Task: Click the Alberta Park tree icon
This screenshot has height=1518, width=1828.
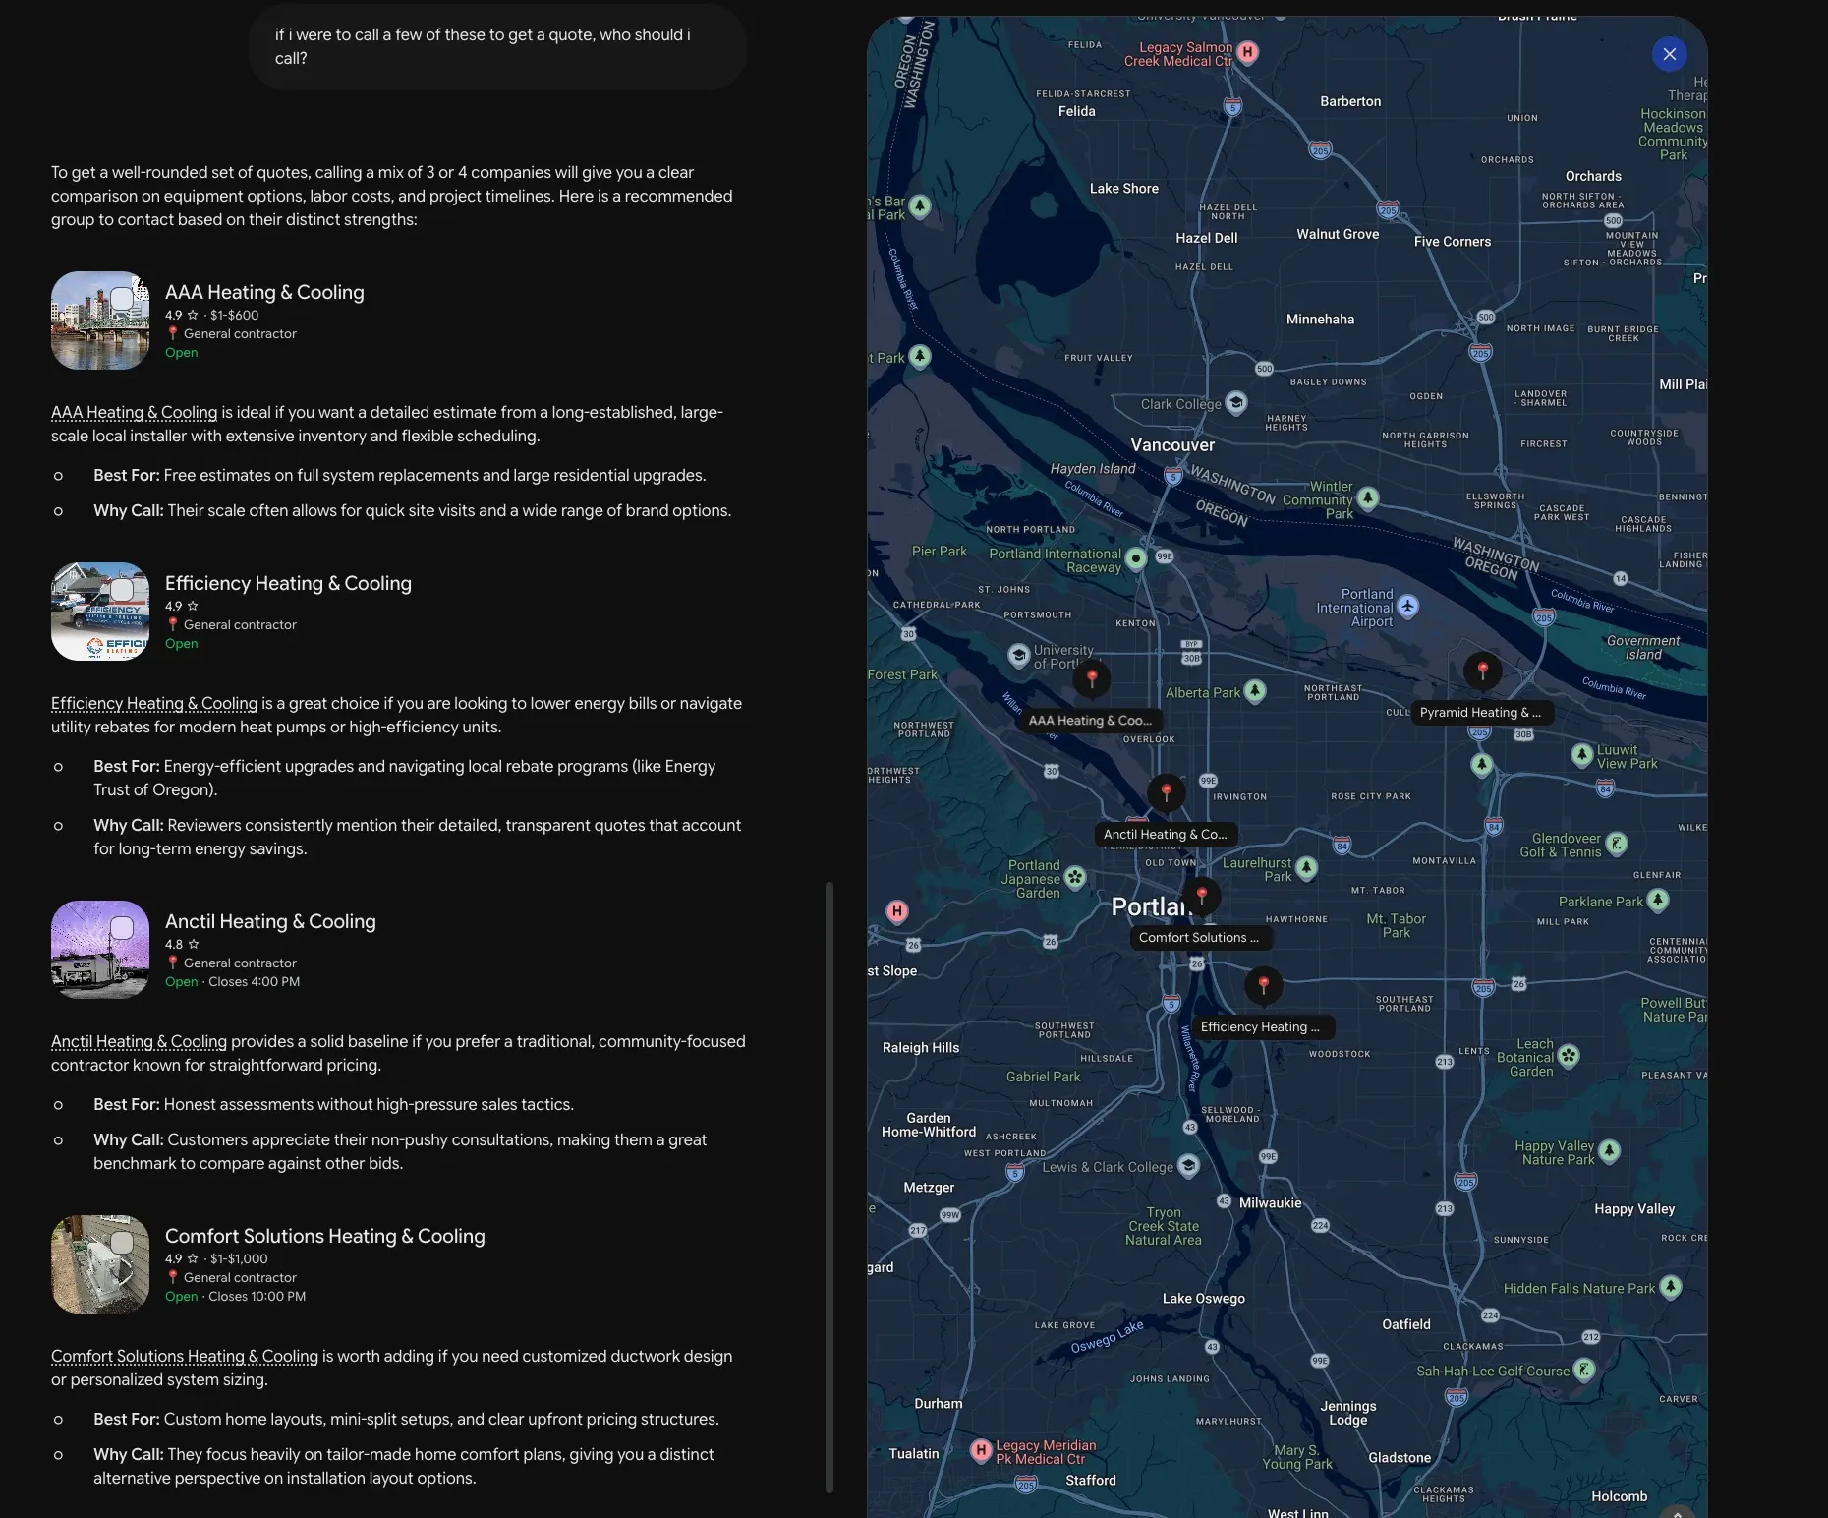Action: (1255, 691)
